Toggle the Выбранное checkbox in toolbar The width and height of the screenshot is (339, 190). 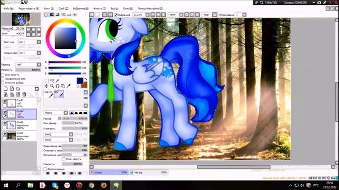tap(115, 15)
